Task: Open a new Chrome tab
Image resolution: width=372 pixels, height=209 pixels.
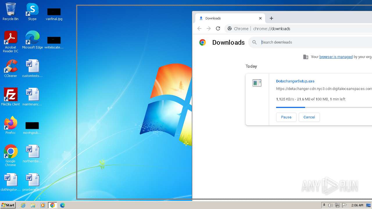Action: click(271, 18)
